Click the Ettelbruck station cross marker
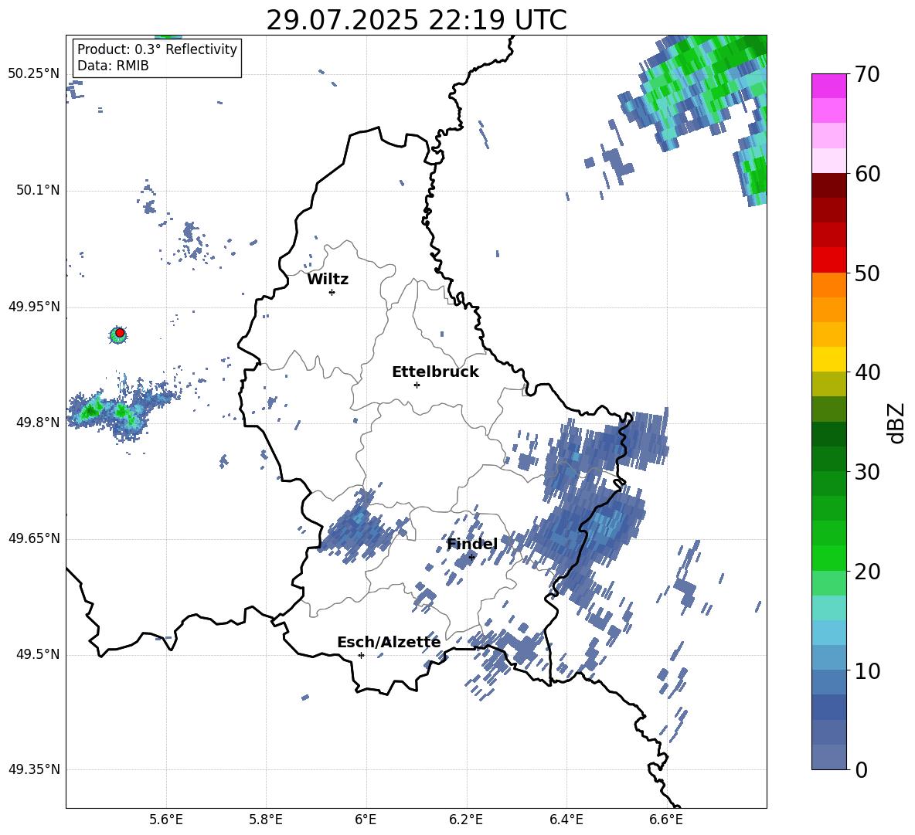Viewport: 915px width, 835px height. tap(417, 385)
